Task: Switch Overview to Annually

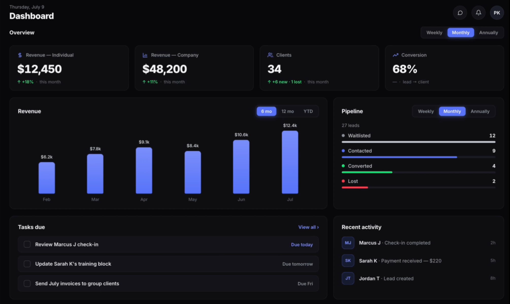Action: pos(488,33)
